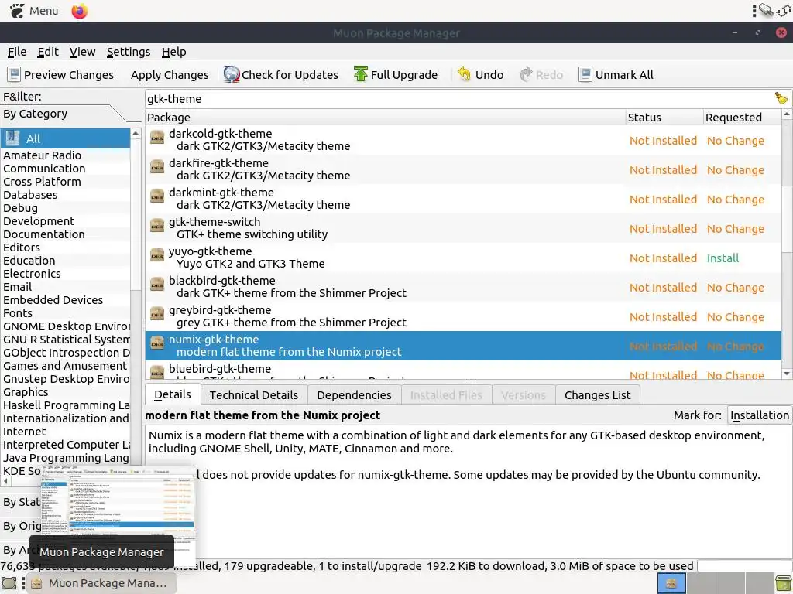Open the Help menu
Image resolution: width=793 pixels, height=594 pixels.
point(174,52)
